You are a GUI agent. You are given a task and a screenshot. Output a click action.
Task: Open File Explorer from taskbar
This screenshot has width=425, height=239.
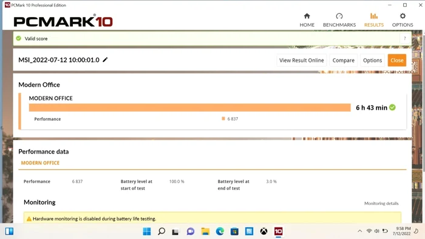click(x=205, y=231)
